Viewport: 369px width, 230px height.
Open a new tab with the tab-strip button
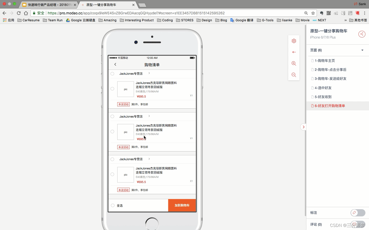(142, 5)
